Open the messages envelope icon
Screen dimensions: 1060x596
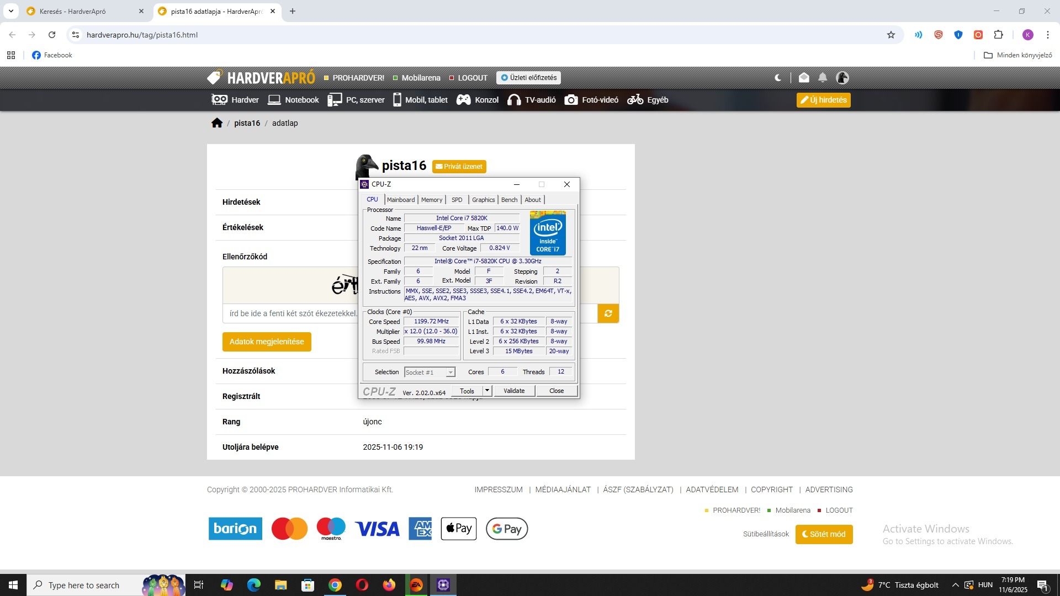coord(804,78)
